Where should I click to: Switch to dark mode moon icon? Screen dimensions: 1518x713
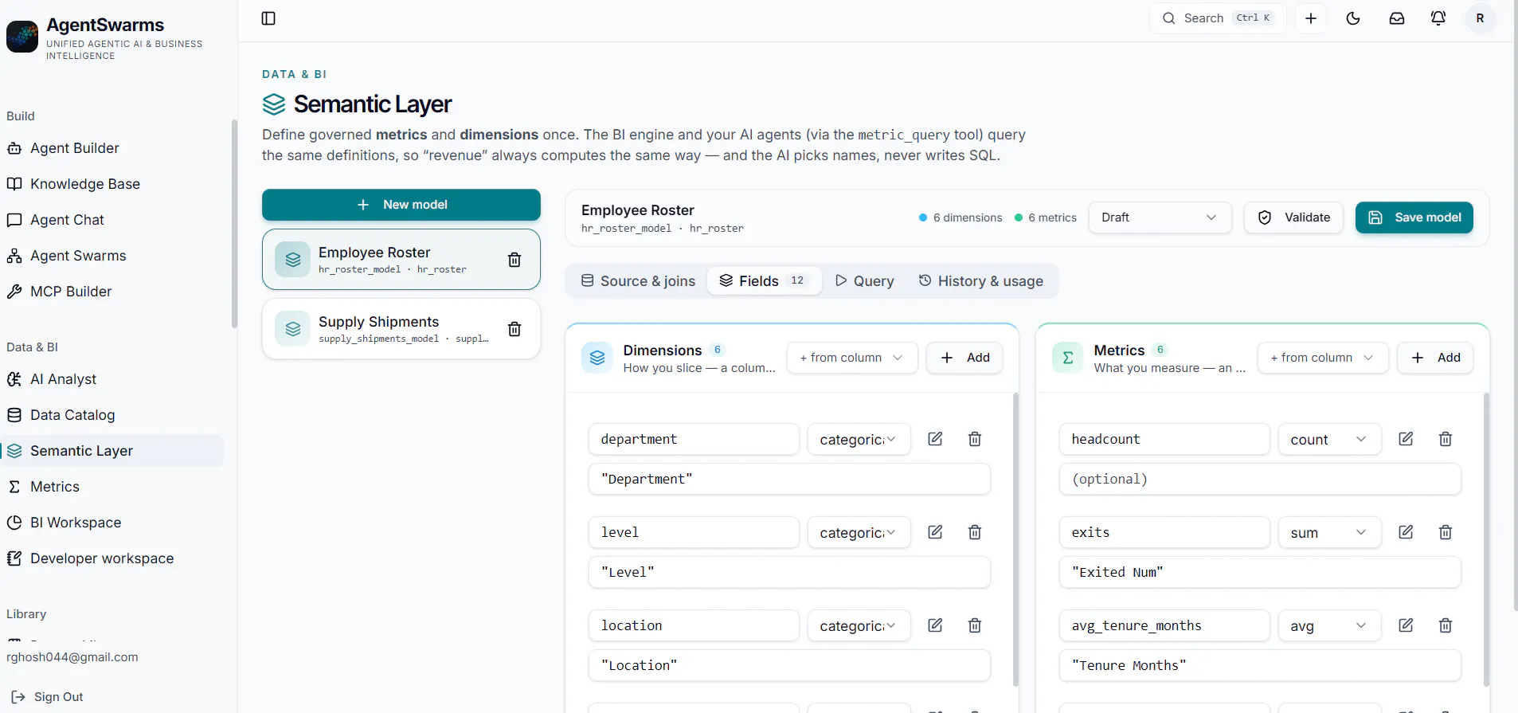click(1353, 18)
